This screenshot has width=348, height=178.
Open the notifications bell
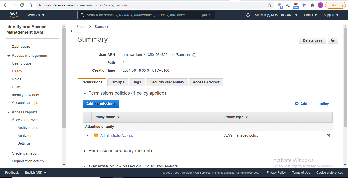tap(248, 15)
